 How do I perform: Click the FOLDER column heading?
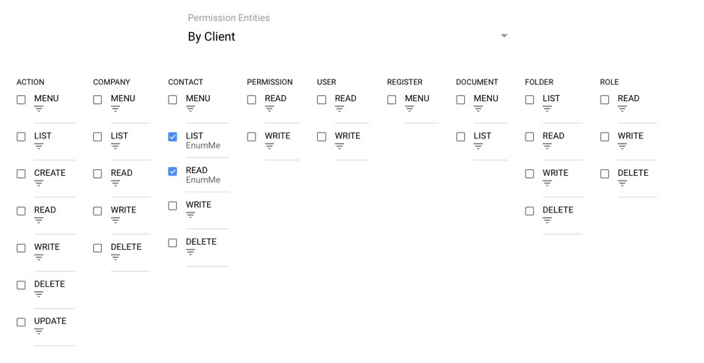click(x=539, y=82)
